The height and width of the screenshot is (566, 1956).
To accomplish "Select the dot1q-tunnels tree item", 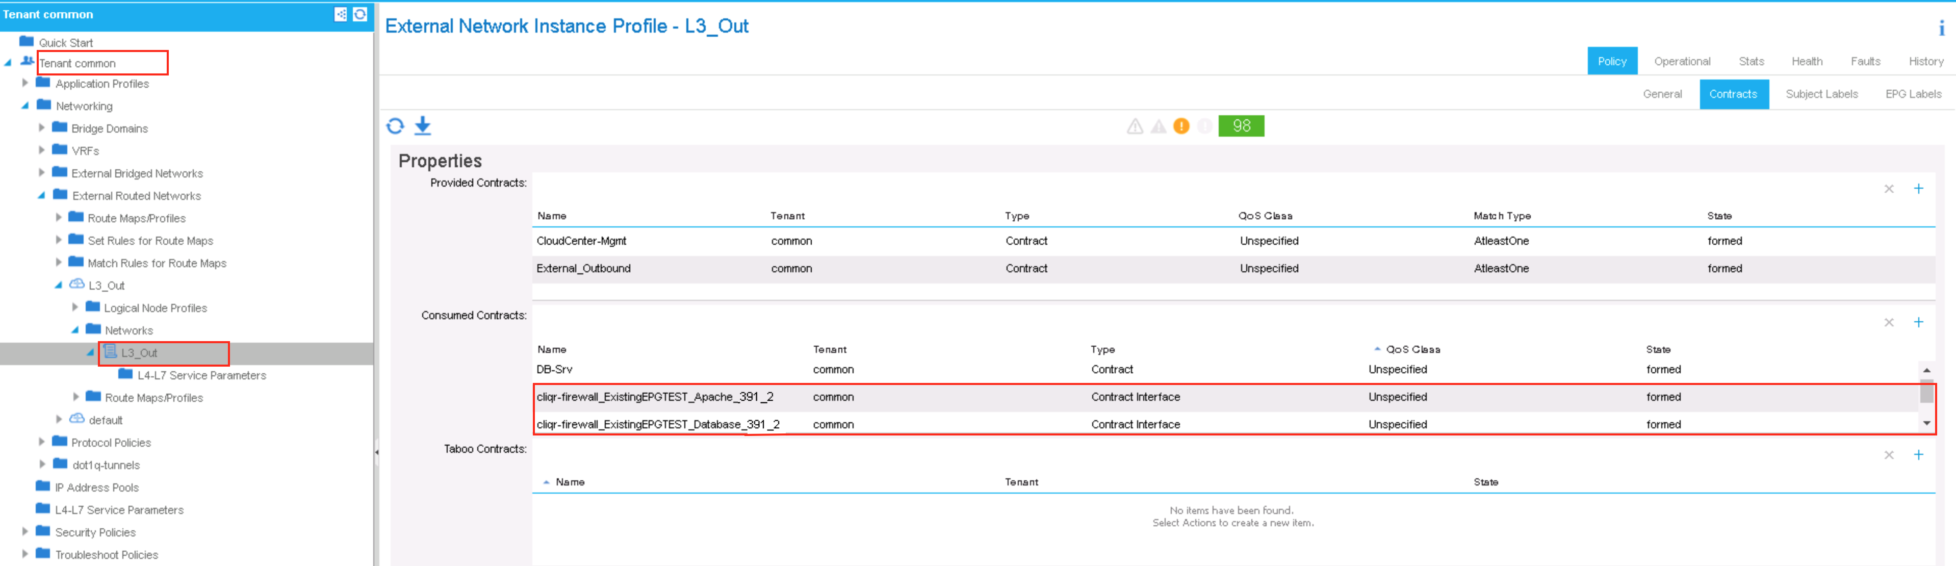I will [106, 464].
